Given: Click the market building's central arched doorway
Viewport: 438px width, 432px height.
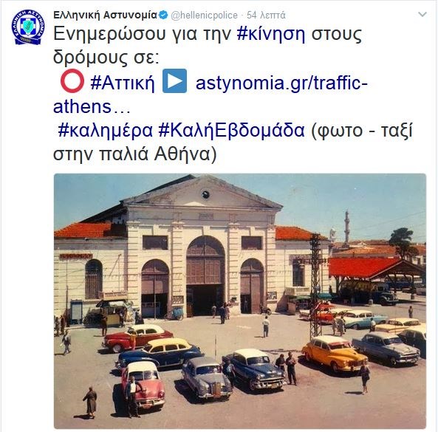Looking at the screenshot, I should pyautogui.click(x=205, y=275).
